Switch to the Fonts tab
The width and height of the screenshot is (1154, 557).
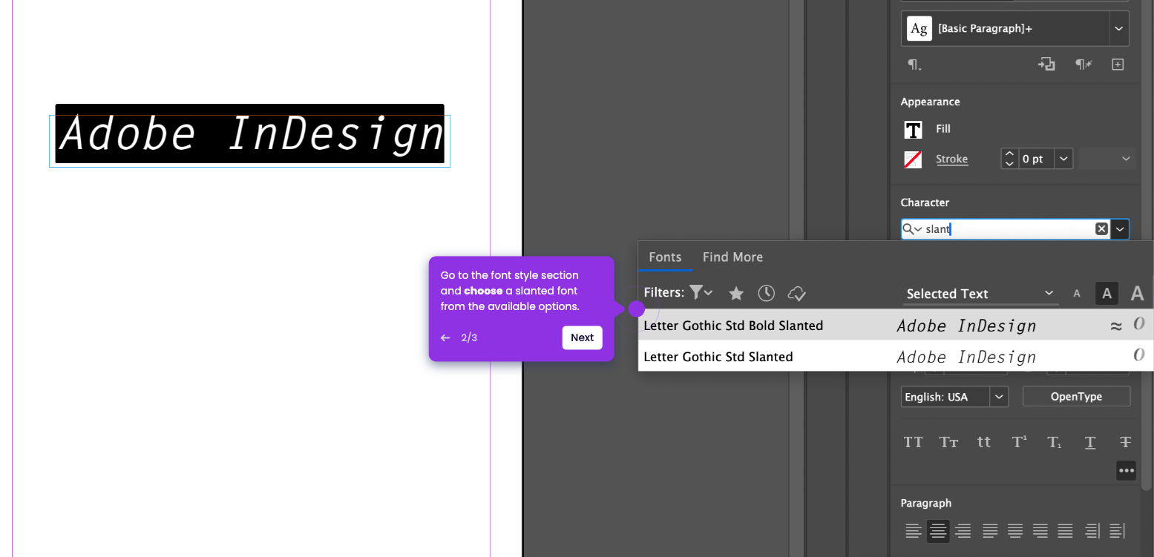tap(665, 257)
